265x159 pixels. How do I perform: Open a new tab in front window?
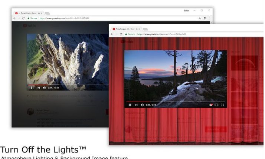[145, 29]
